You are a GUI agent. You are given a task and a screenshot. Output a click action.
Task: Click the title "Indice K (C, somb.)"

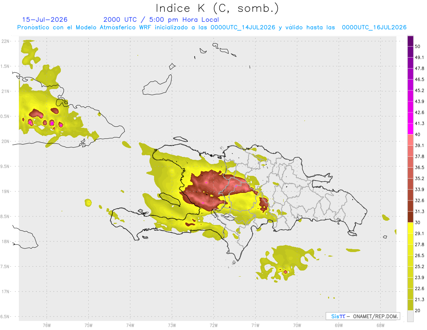(x=217, y=8)
